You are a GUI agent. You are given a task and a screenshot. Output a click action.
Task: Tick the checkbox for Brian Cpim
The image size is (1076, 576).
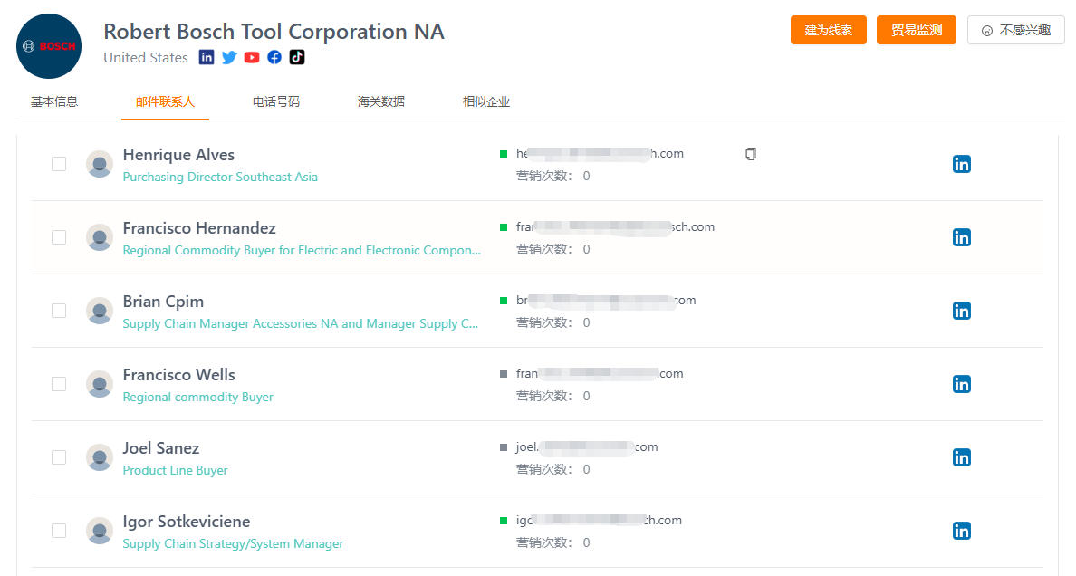[59, 311]
